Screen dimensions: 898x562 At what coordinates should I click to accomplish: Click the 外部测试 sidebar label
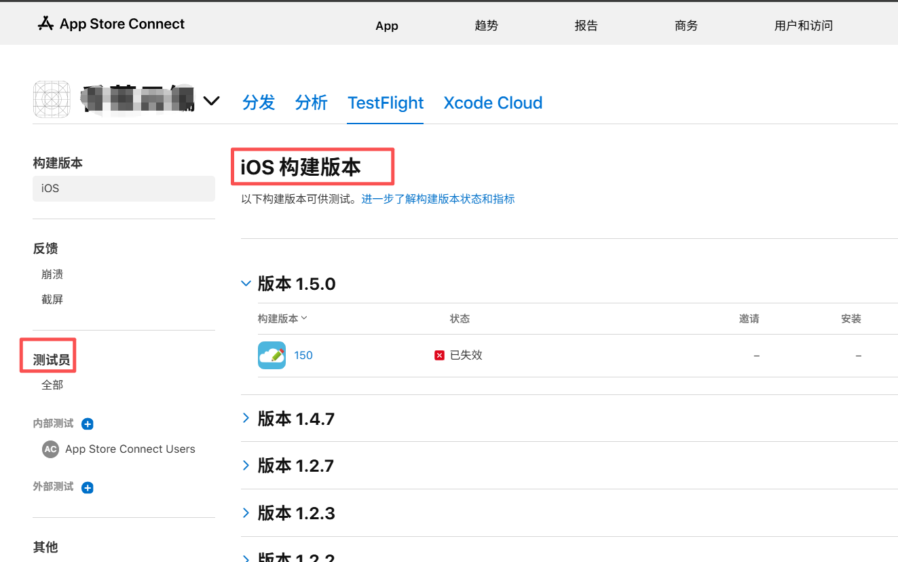(x=53, y=487)
